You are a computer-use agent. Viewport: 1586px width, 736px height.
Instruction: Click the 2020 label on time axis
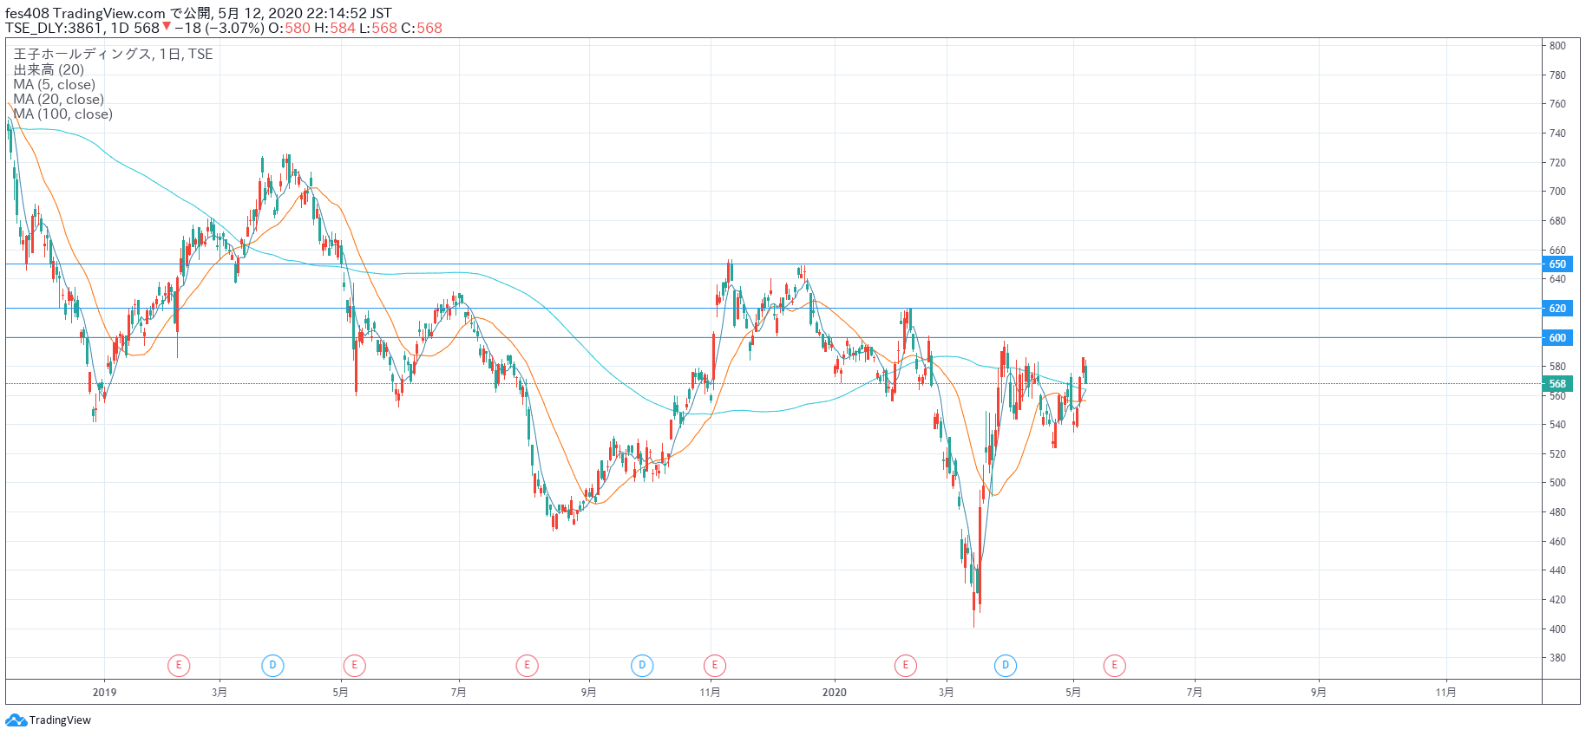click(x=834, y=693)
